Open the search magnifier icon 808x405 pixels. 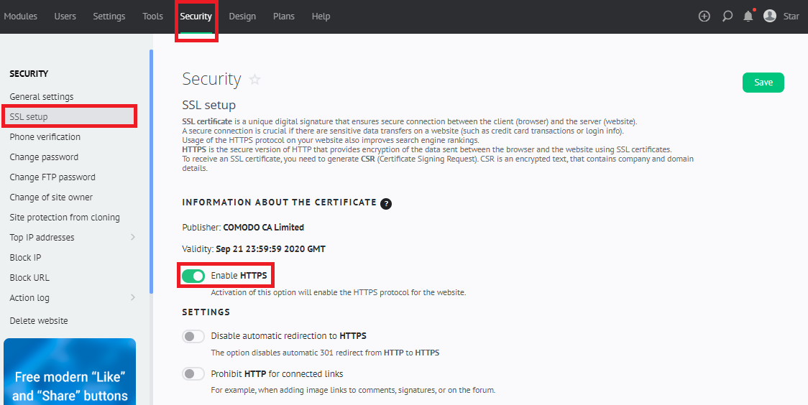pyautogui.click(x=727, y=17)
